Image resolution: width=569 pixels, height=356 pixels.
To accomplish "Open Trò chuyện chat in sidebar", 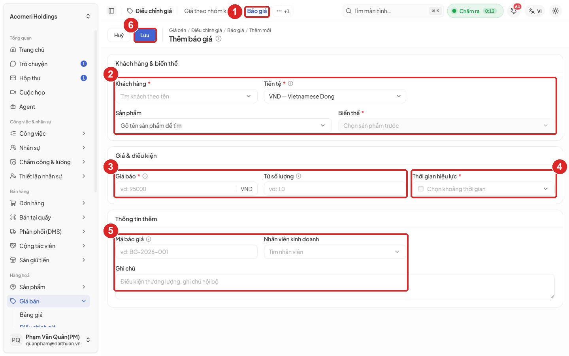I will 48,64.
